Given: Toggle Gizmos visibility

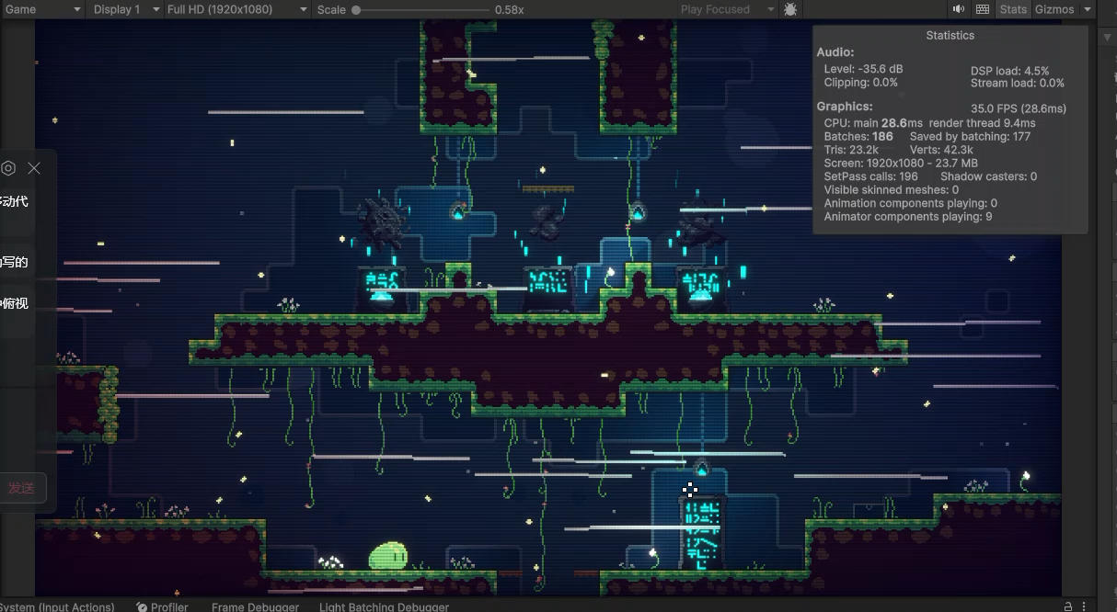Looking at the screenshot, I should [x=1054, y=9].
